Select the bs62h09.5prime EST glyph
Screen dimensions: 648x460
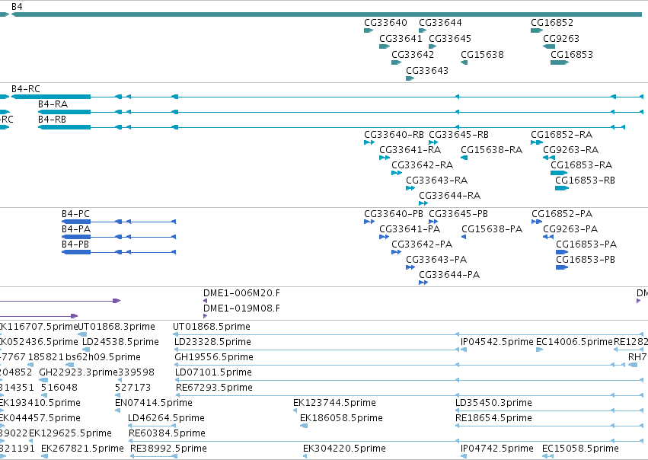pos(70,366)
